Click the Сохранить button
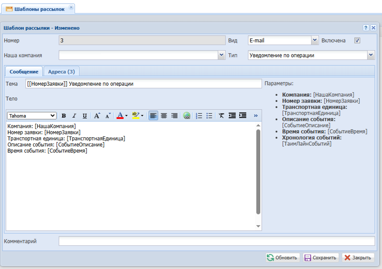 tap(320, 258)
